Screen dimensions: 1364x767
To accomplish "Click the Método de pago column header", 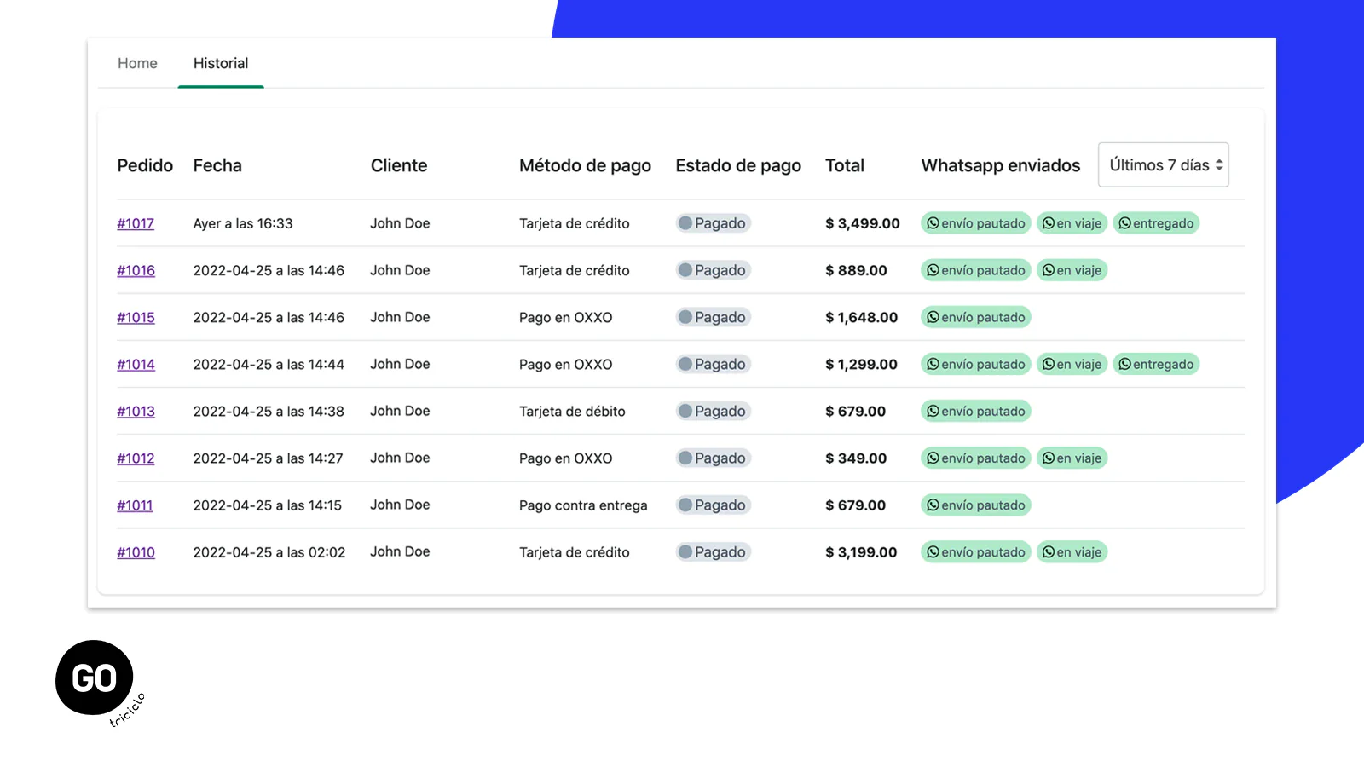I will click(x=585, y=165).
